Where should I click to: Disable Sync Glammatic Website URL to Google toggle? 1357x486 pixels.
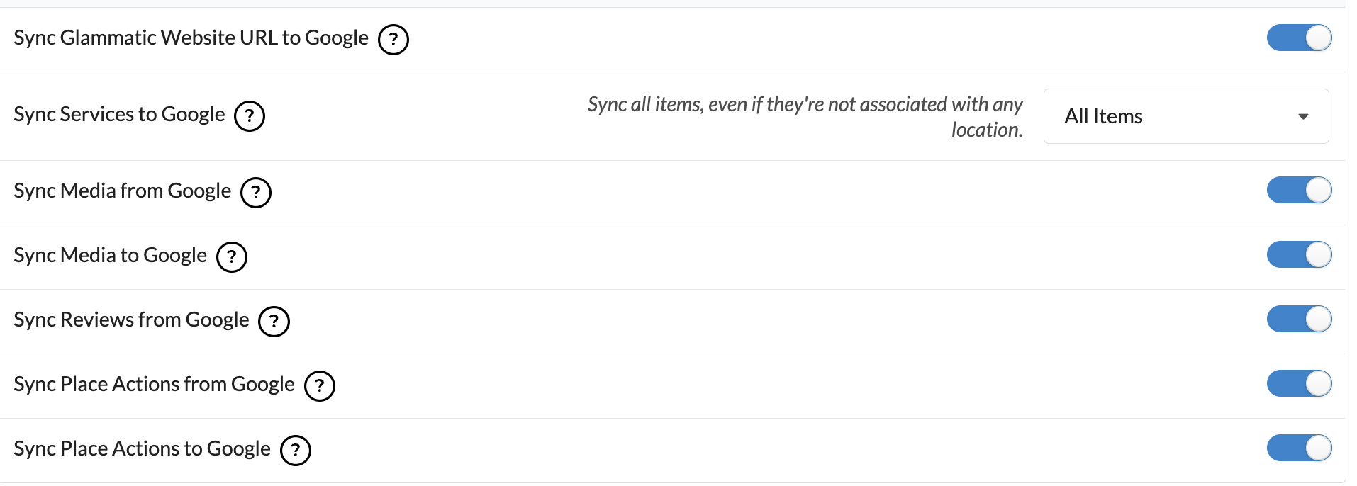[x=1299, y=38]
